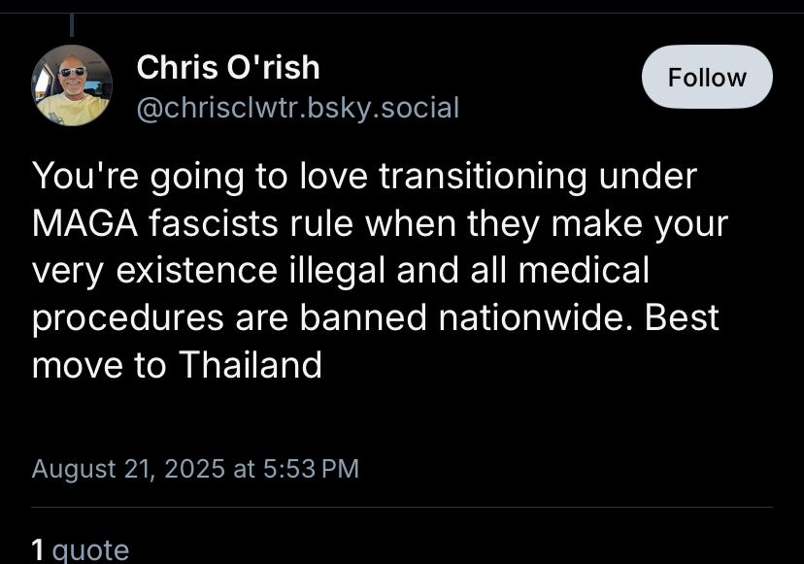
Task: Click the text cursor marker above the avatar
Action: (73, 19)
